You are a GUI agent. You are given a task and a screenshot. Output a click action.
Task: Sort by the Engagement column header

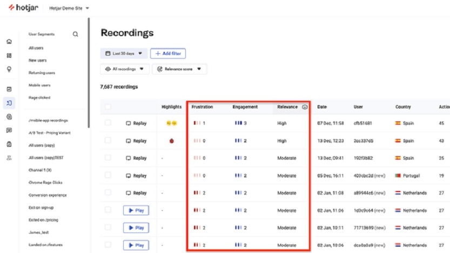tap(245, 107)
